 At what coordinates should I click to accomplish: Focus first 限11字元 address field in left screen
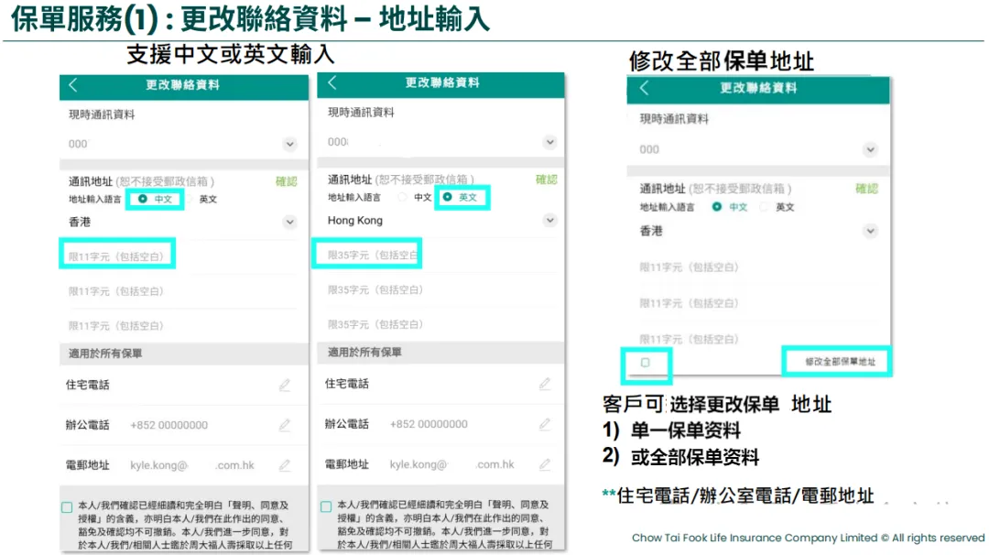coord(183,256)
